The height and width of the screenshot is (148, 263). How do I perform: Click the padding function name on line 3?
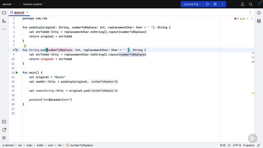coord(35,28)
